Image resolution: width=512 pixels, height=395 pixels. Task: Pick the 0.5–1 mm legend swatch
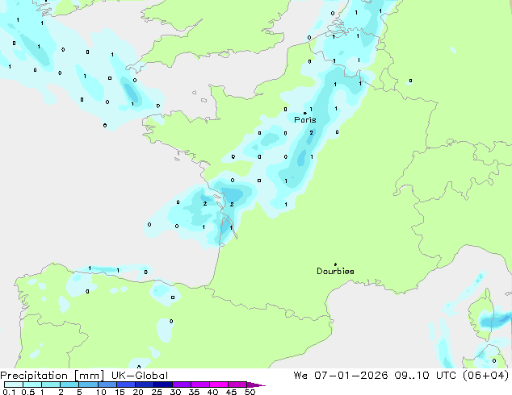[x=32, y=385]
